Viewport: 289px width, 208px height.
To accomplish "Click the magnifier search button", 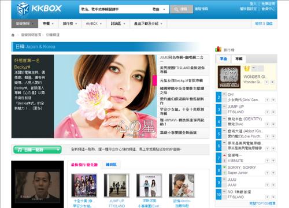I will 181,9.
